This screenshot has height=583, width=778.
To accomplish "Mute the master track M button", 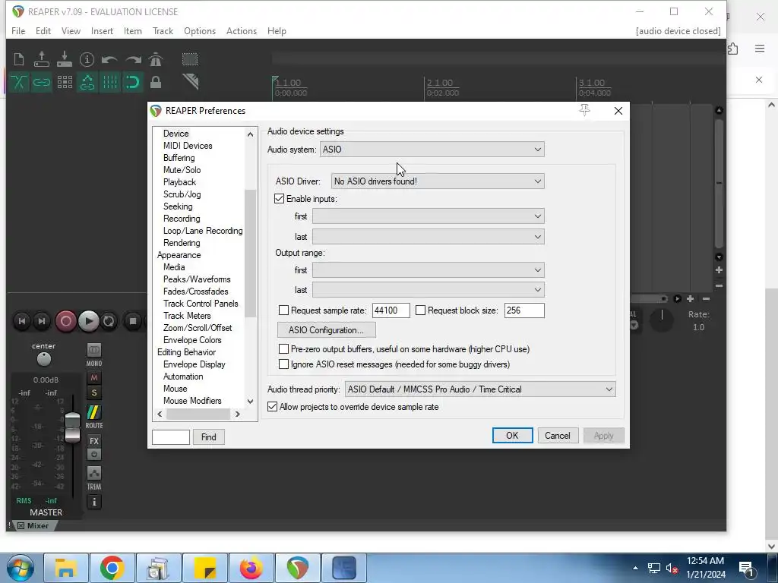I will [93, 378].
